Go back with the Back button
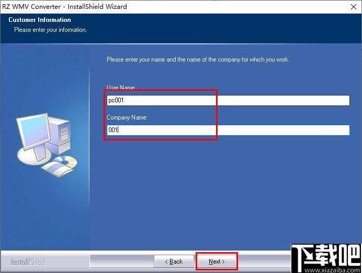This screenshot has height=273, width=362. 174,262
